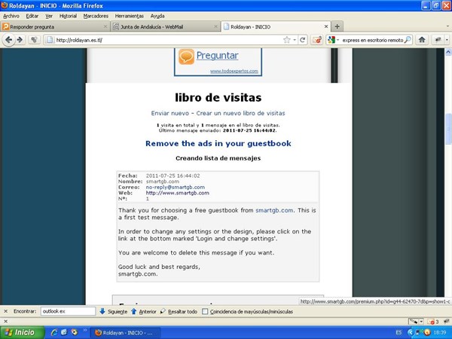
Task: Click the vertical scrollbar thumb
Action: pyautogui.click(x=448, y=128)
